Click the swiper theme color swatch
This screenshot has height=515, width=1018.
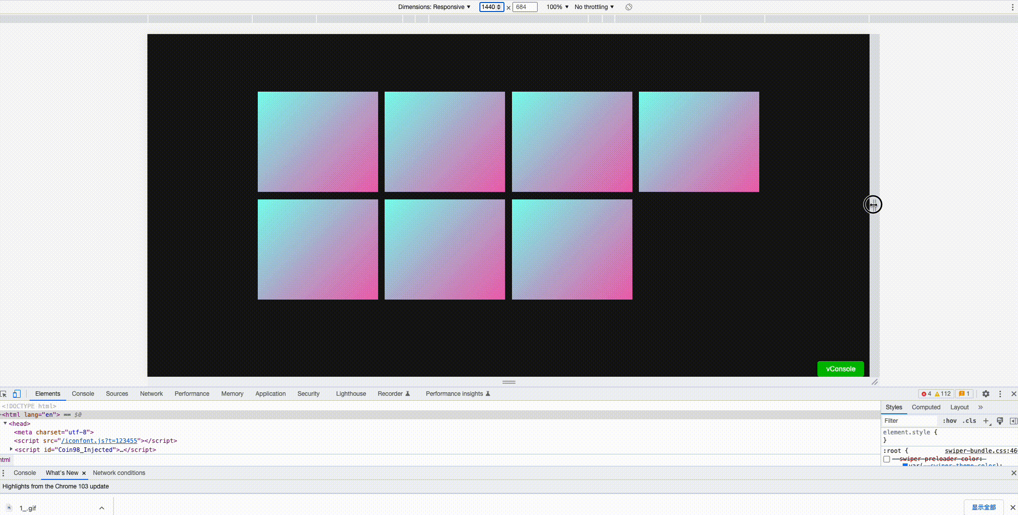click(x=905, y=465)
